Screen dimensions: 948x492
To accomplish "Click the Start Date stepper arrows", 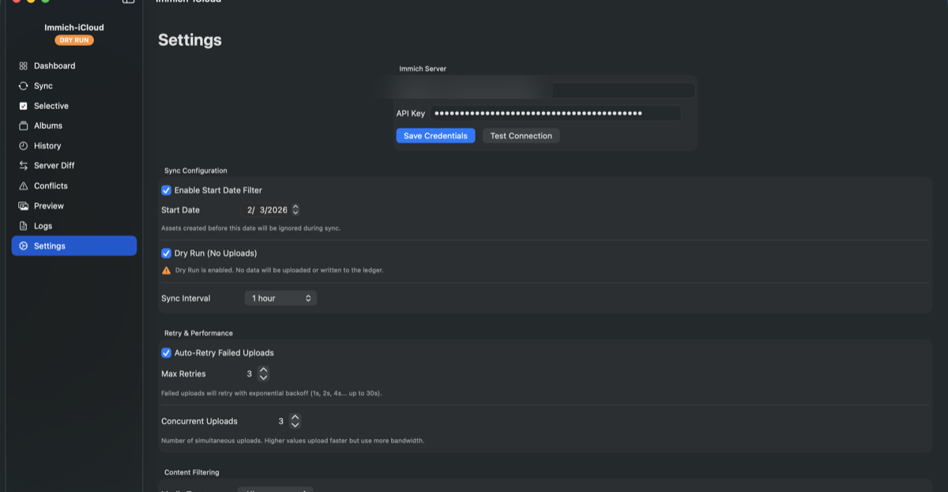I will pos(295,210).
